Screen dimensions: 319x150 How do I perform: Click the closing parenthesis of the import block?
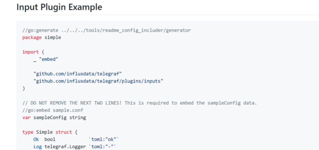coord(24,88)
